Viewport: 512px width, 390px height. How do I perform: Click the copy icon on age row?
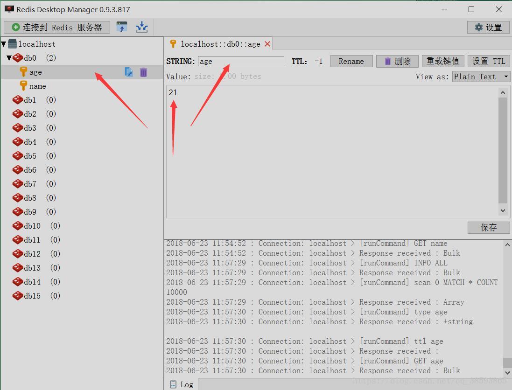coord(129,72)
